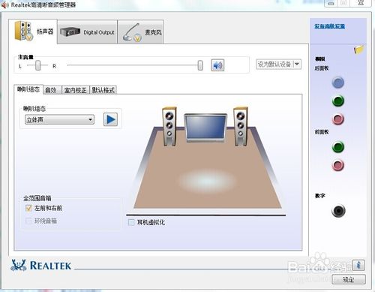Open the device advanced settings link

(330, 26)
